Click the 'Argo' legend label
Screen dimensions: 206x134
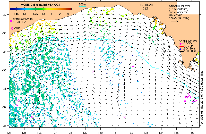coord(17,28)
